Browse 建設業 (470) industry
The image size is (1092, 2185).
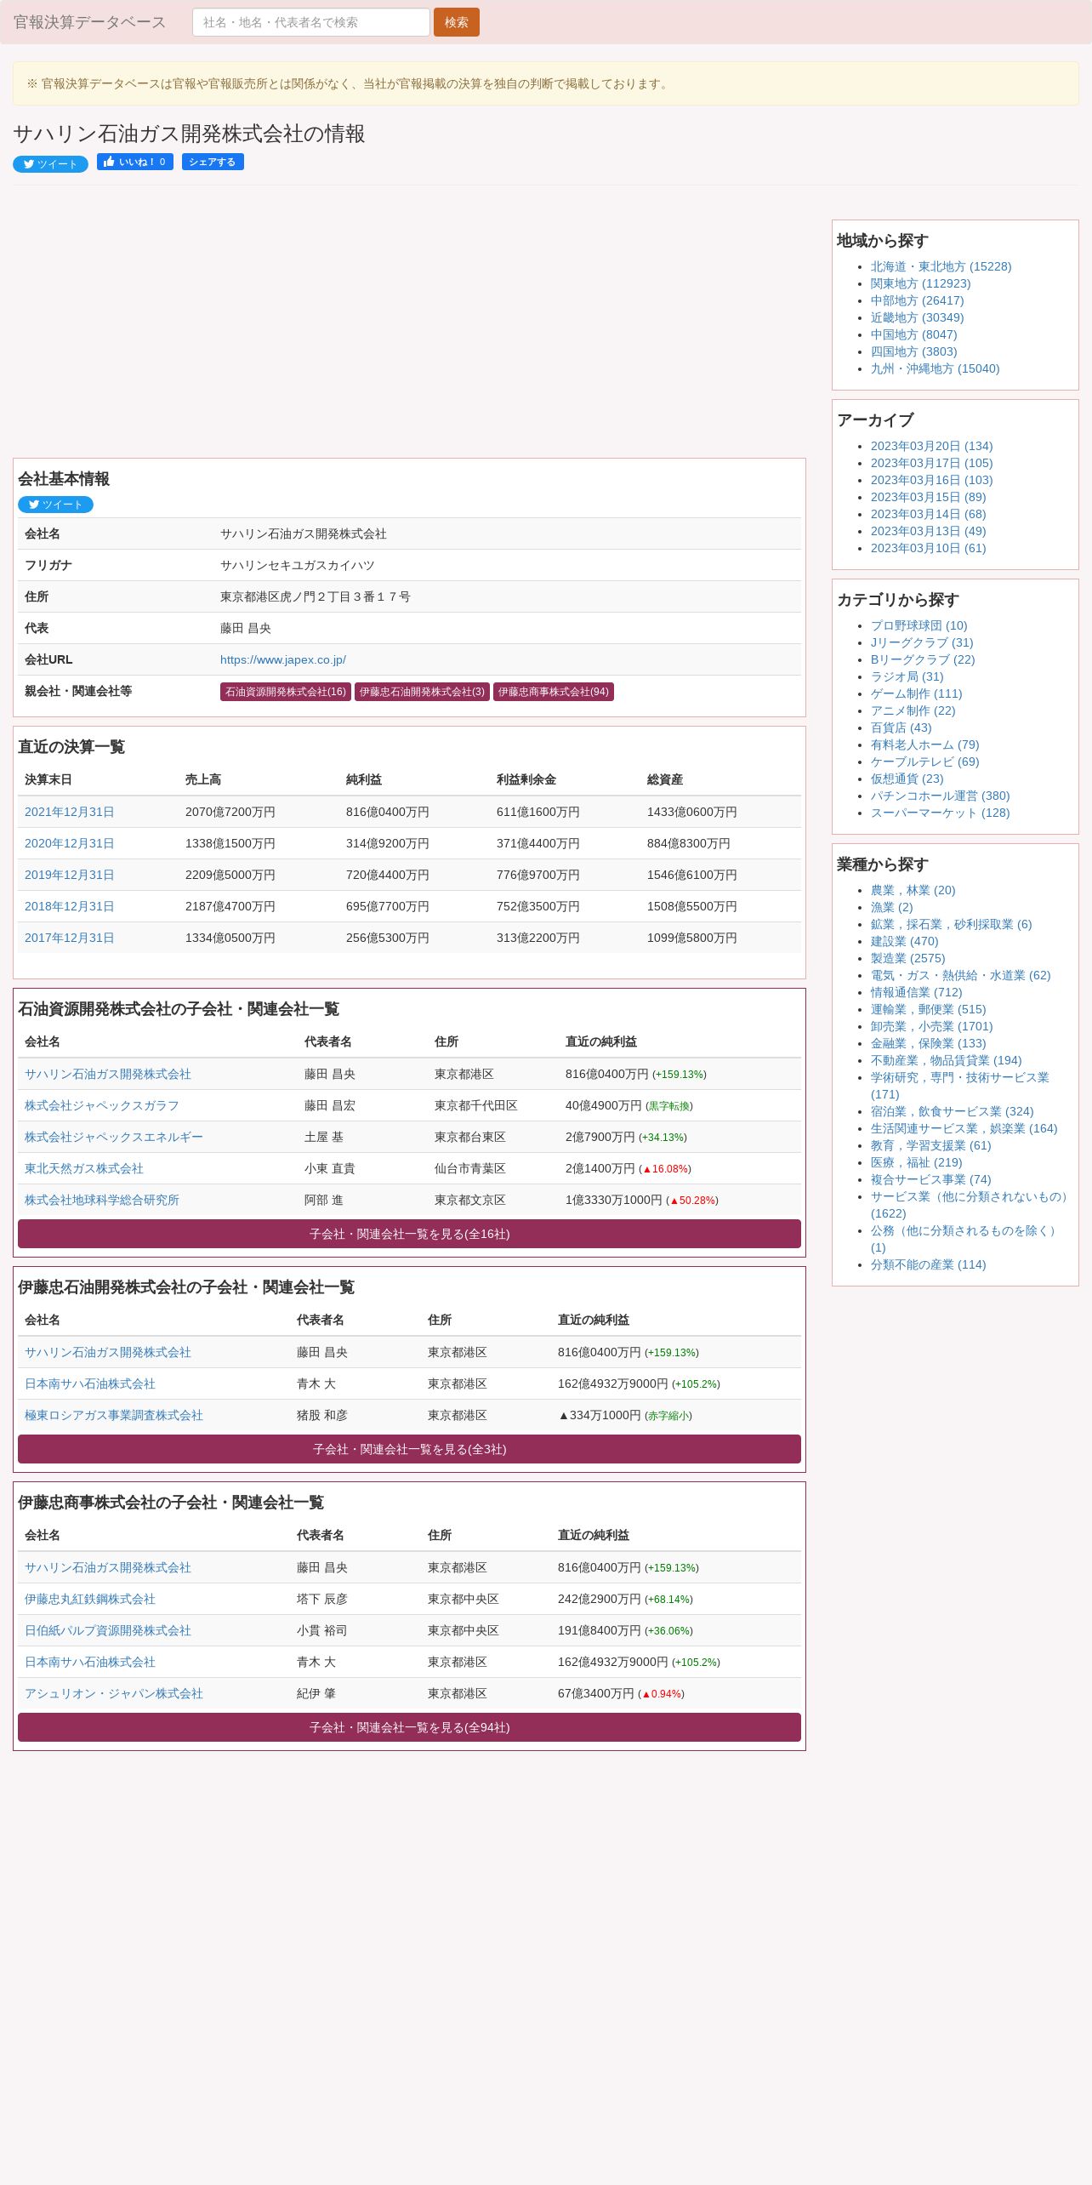pyautogui.click(x=904, y=941)
